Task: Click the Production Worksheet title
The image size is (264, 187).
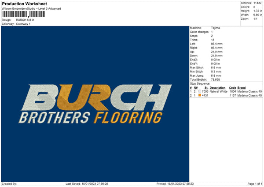Action: coord(24,4)
